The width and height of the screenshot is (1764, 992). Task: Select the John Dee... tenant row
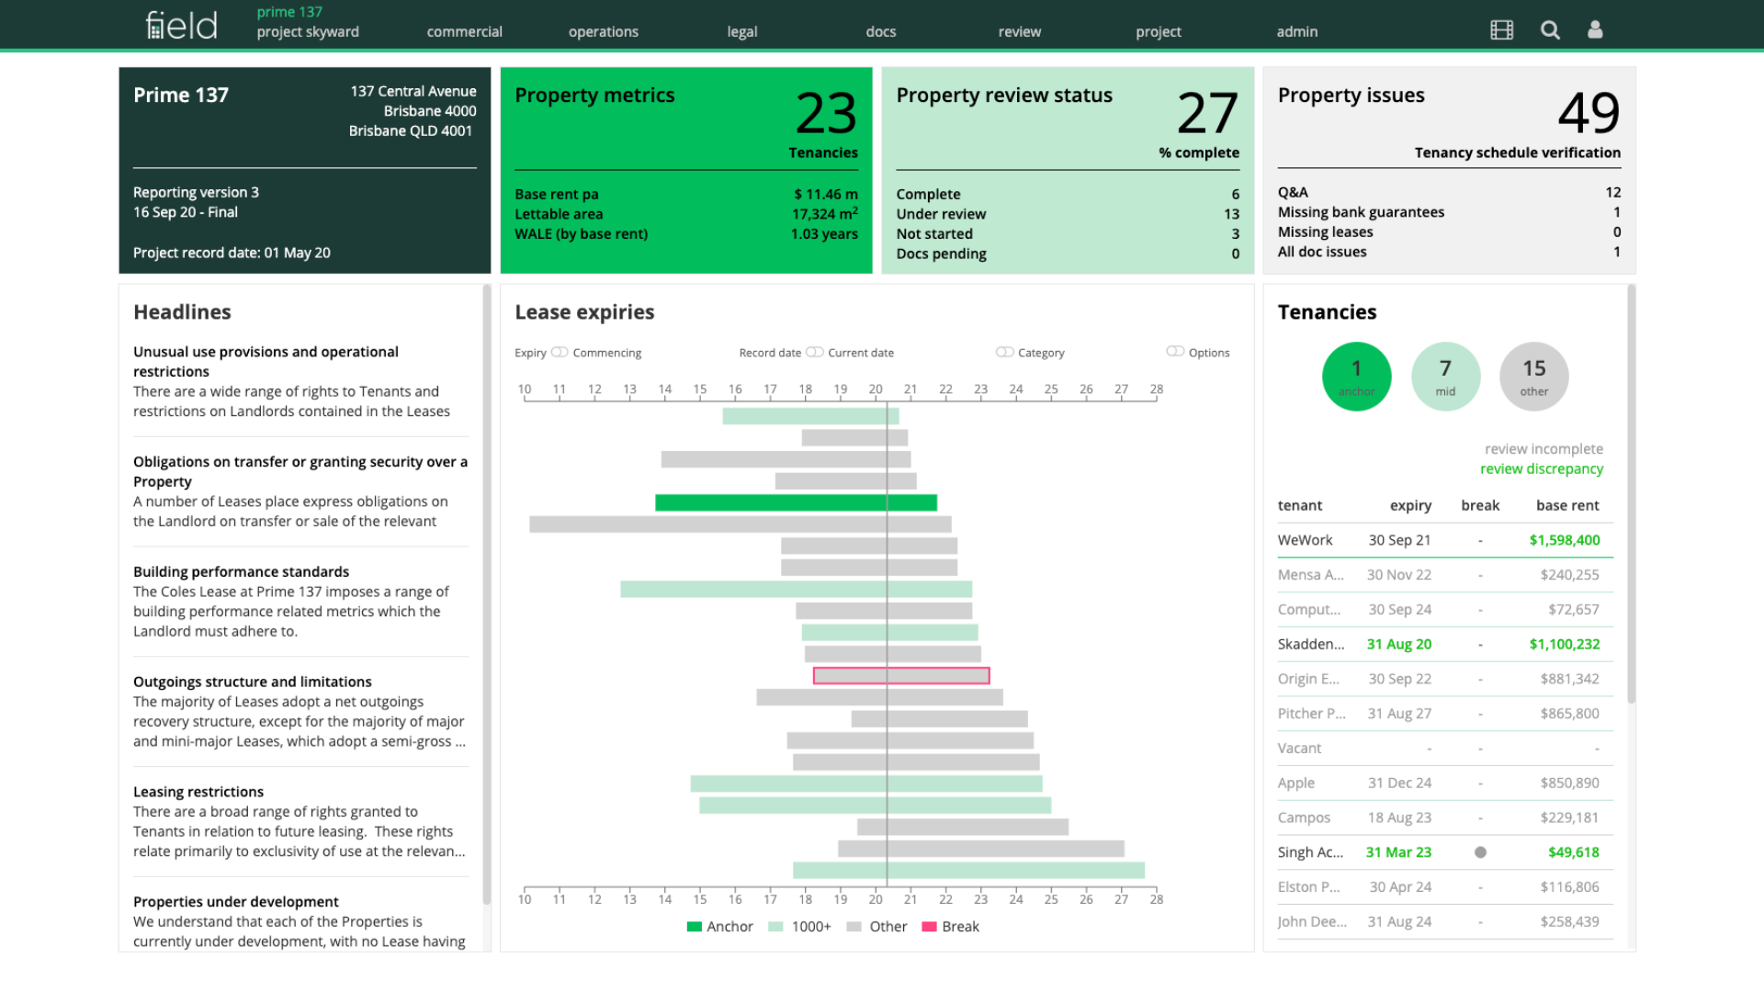(x=1444, y=921)
